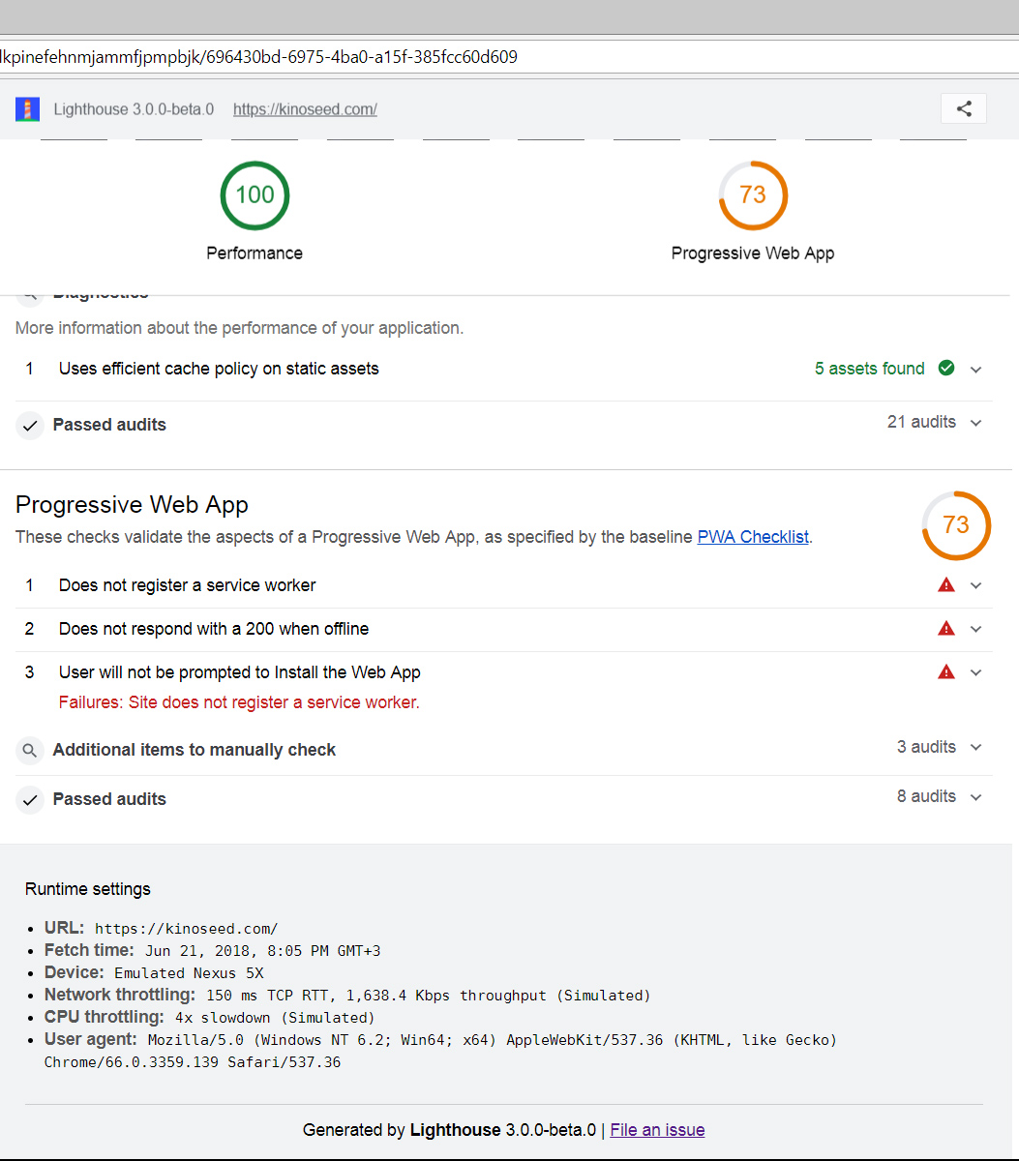
Task: Click the Performance score gauge 100
Action: tap(255, 195)
